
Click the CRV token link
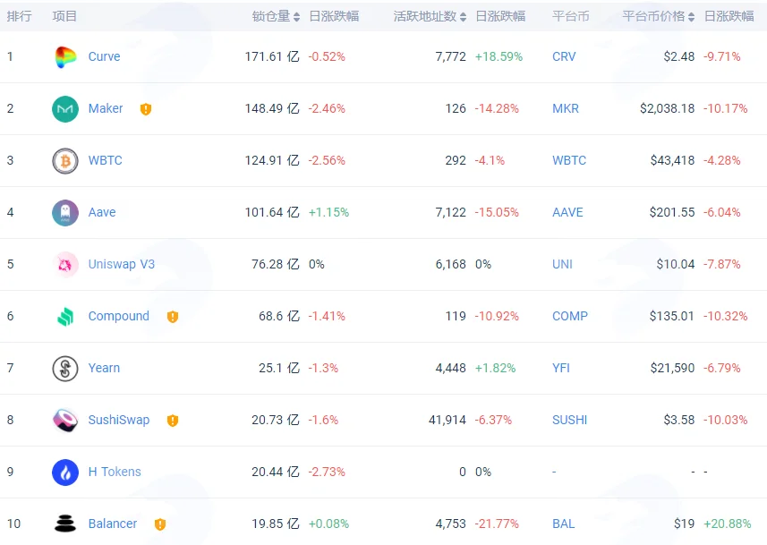pyautogui.click(x=564, y=56)
